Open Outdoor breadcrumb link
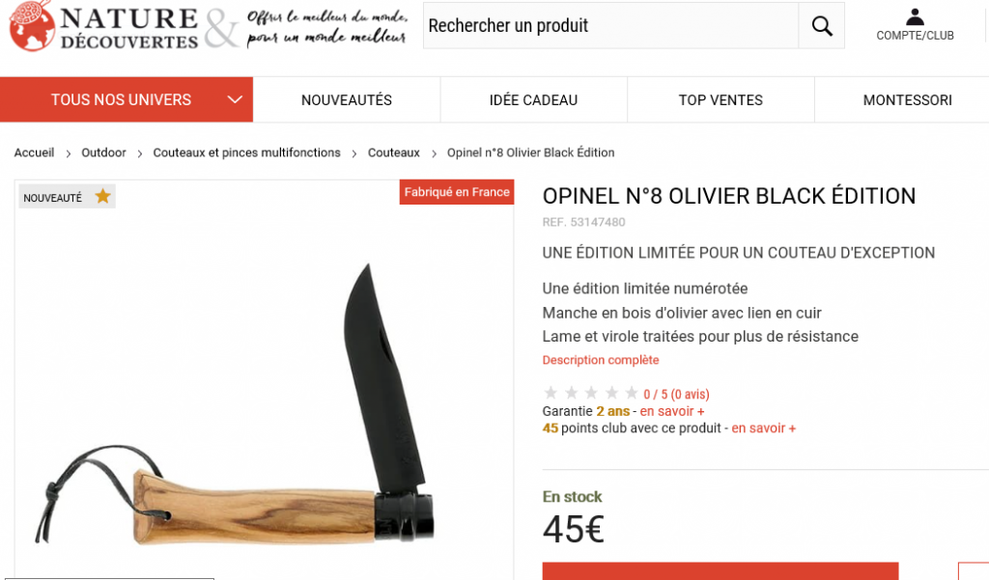989x580 pixels. click(103, 152)
